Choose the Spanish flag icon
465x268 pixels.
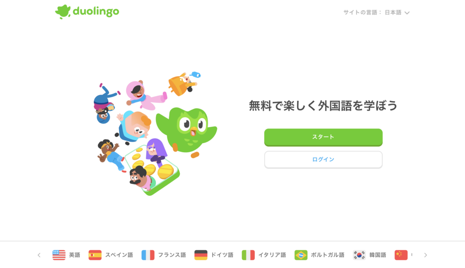tap(95, 255)
